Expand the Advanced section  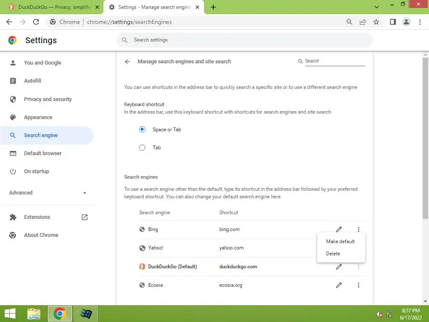coord(47,193)
